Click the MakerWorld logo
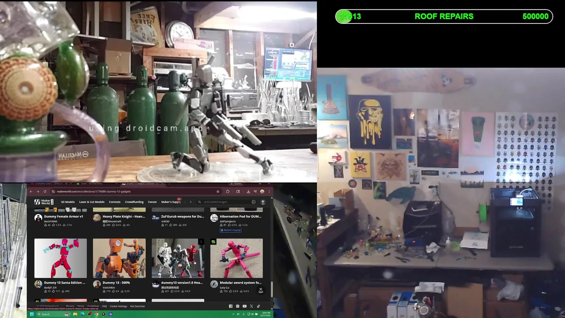The height and width of the screenshot is (318, 565). [44, 202]
